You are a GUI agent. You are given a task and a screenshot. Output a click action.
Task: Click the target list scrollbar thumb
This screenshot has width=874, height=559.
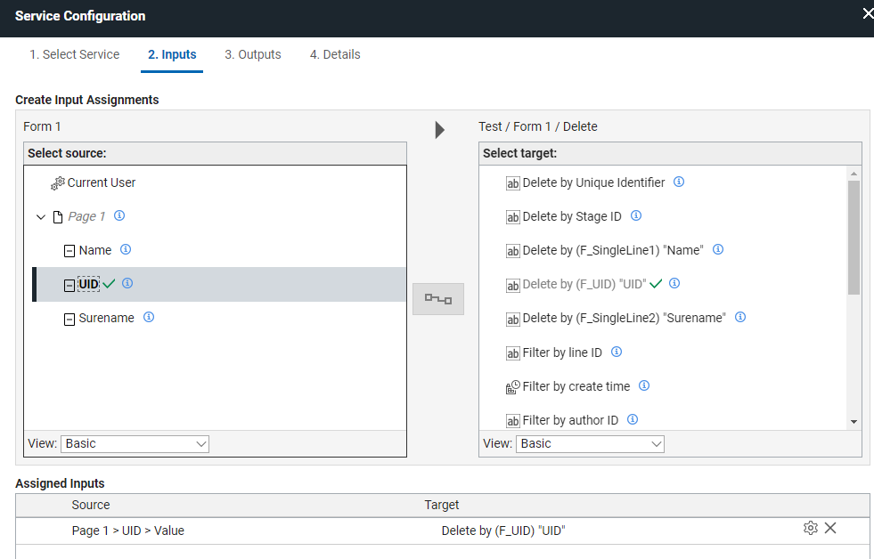click(x=854, y=237)
